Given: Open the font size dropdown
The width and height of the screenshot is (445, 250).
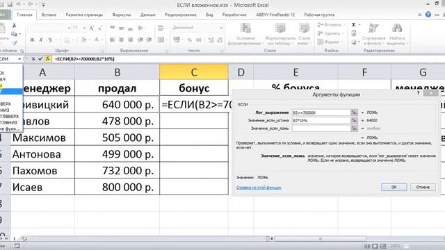Looking at the screenshot, I should coord(84,28).
